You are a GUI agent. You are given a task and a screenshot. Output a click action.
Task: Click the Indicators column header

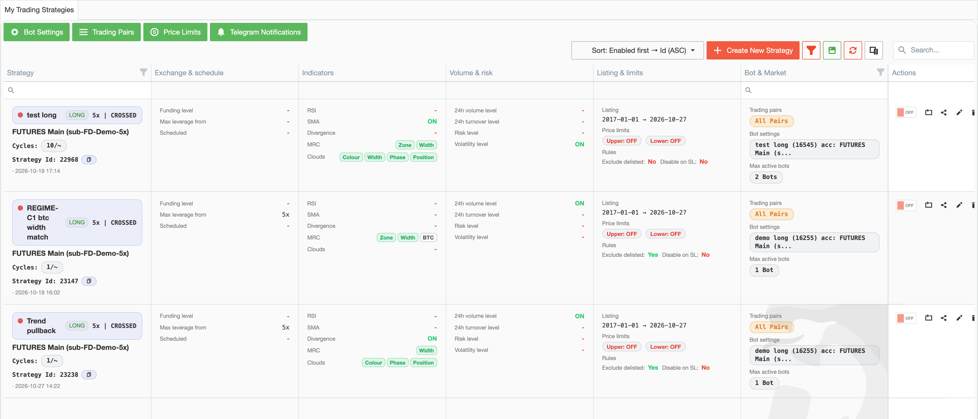click(x=372, y=72)
